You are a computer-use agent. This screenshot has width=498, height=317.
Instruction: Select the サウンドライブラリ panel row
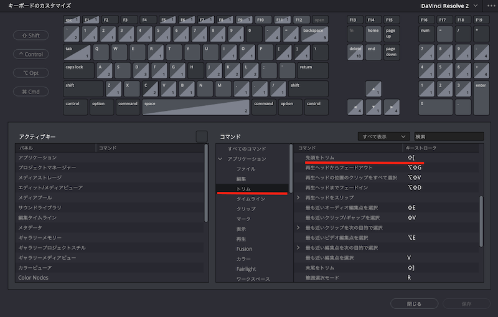(x=110, y=207)
